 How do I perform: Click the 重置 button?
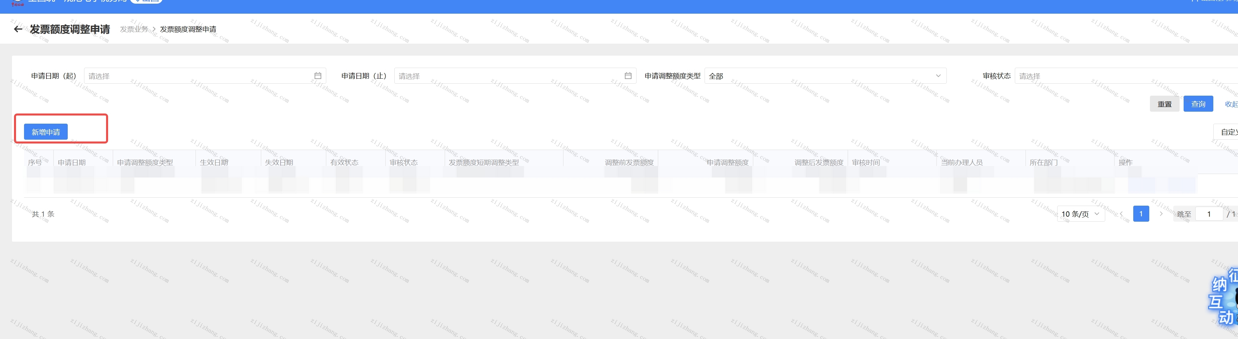tap(1164, 104)
